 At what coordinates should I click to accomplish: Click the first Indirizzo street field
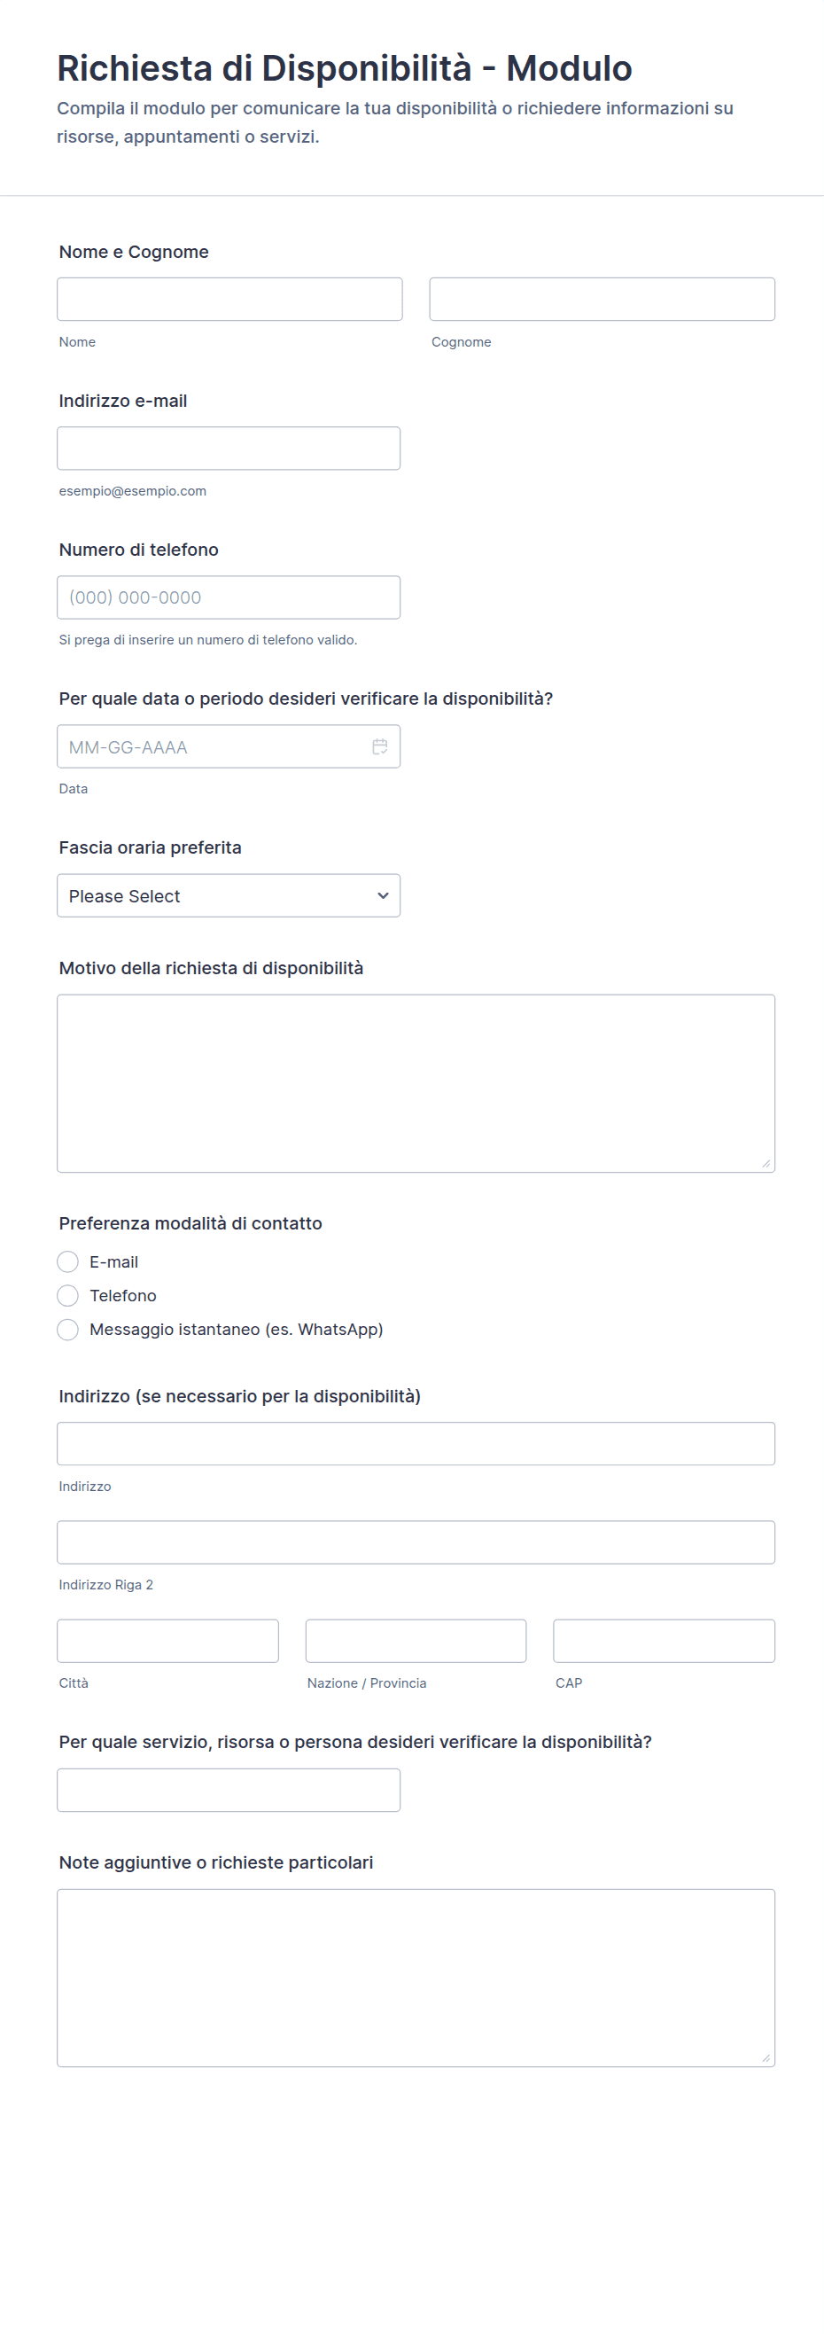416,1443
